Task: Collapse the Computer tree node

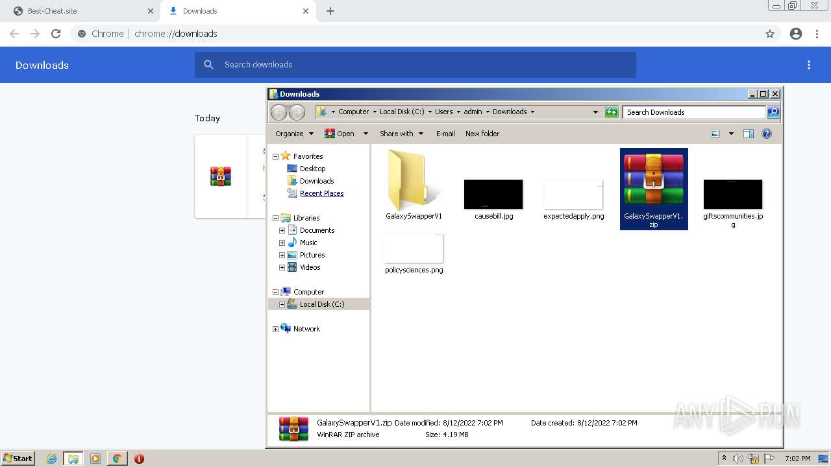Action: (x=275, y=292)
